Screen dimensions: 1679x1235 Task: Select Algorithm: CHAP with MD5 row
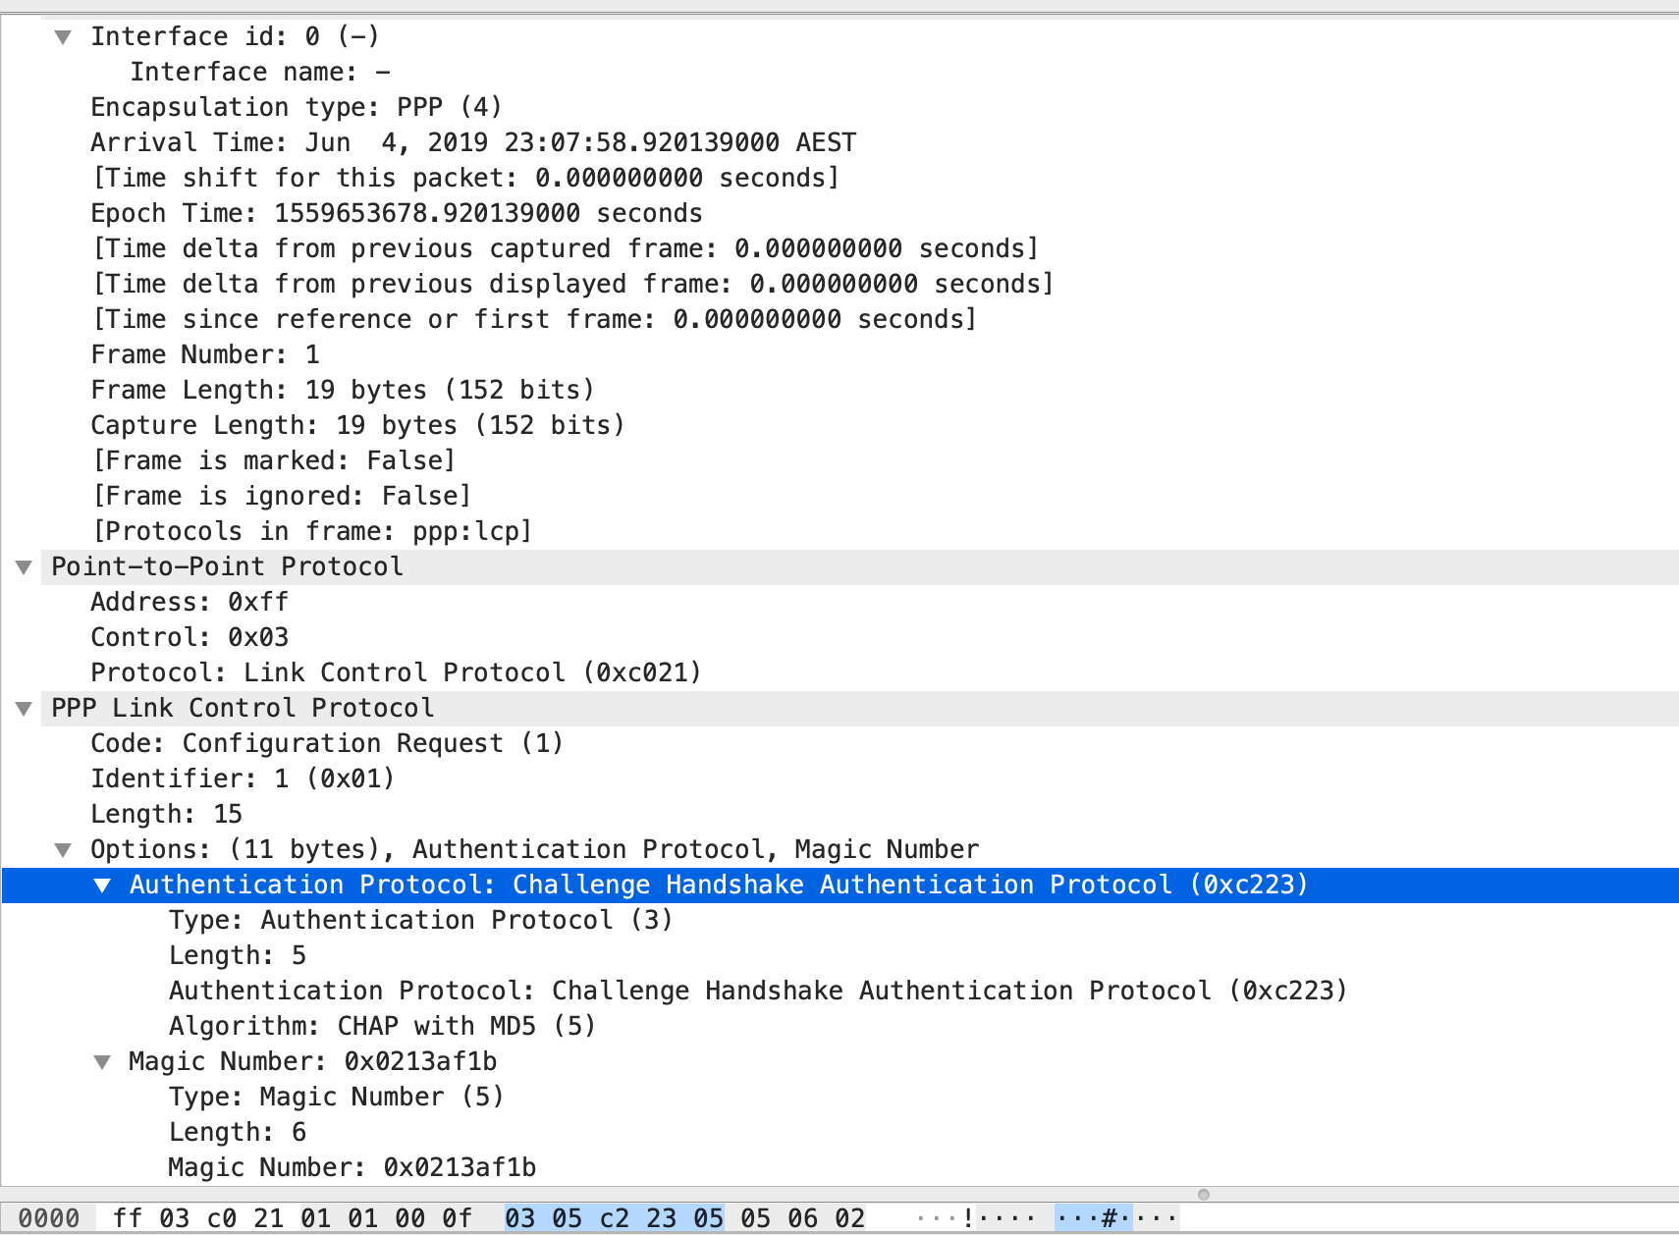tap(382, 1027)
